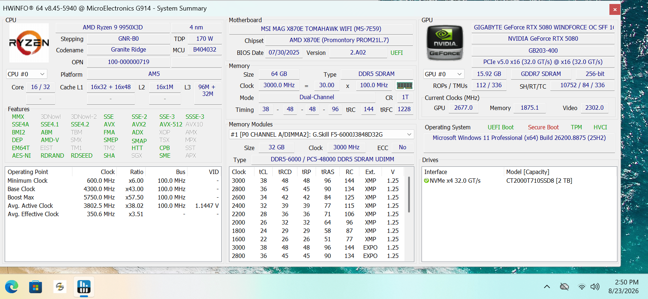This screenshot has width=648, height=299.
Task: Click the HVCI status label
Action: click(x=600, y=128)
